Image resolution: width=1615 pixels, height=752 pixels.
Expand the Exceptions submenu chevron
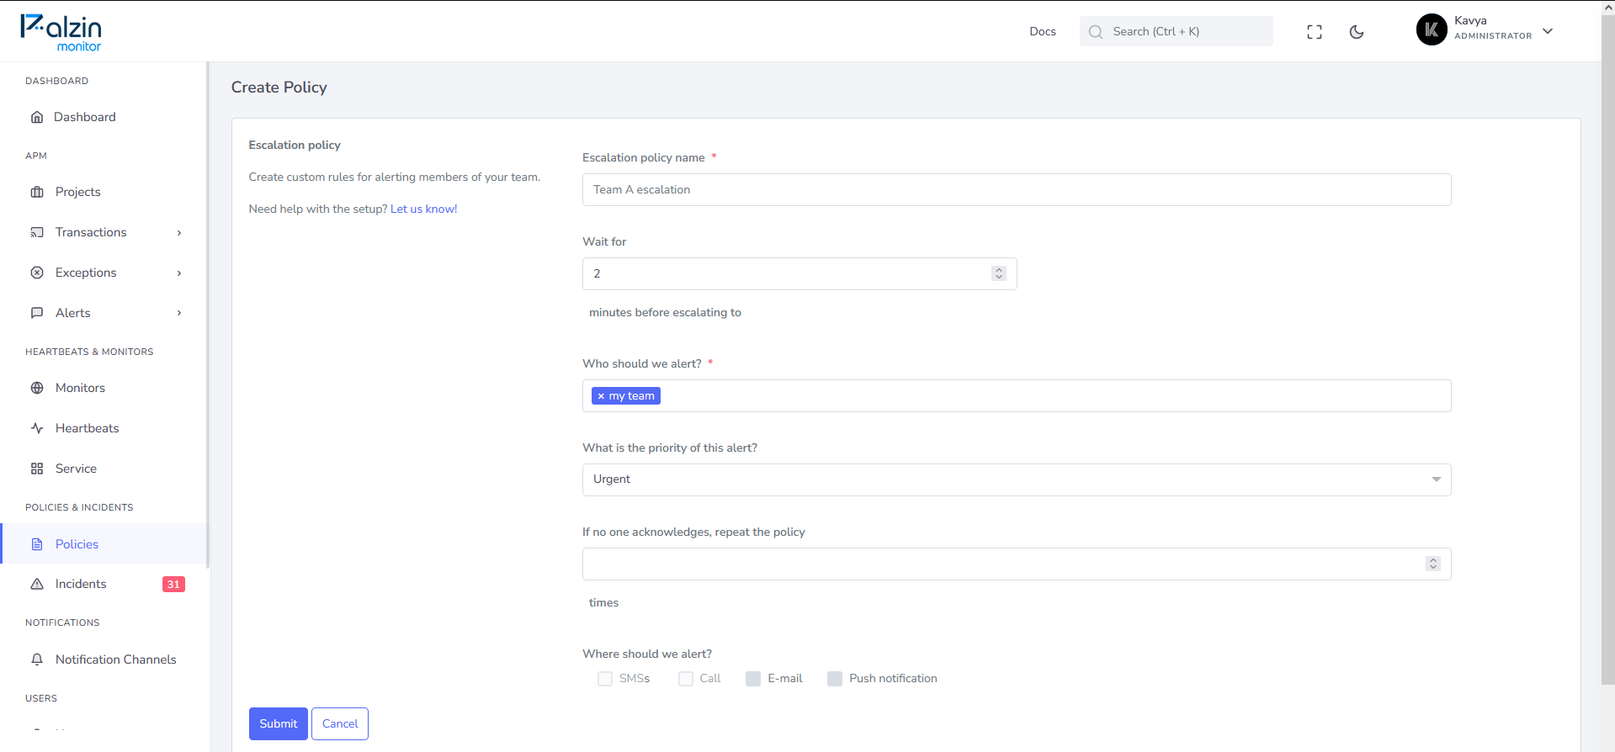[179, 273]
